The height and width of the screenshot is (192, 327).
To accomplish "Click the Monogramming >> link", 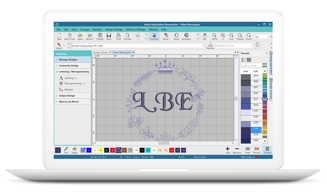I will tap(75, 83).
